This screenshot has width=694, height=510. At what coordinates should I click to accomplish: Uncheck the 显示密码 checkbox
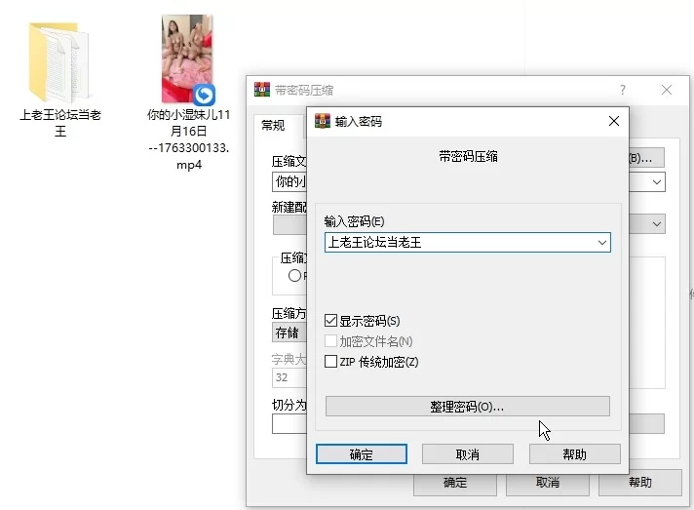point(331,321)
